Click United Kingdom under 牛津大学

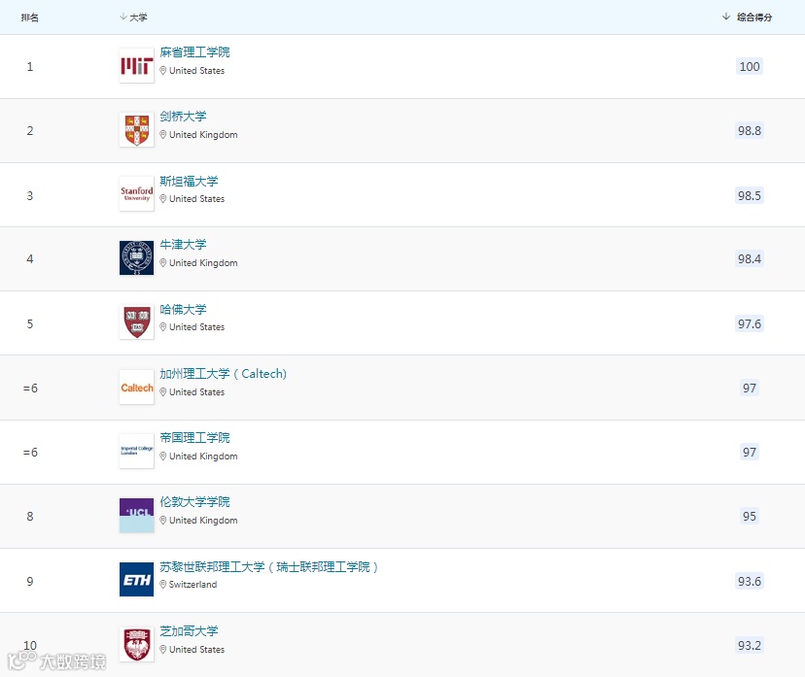[x=203, y=263]
